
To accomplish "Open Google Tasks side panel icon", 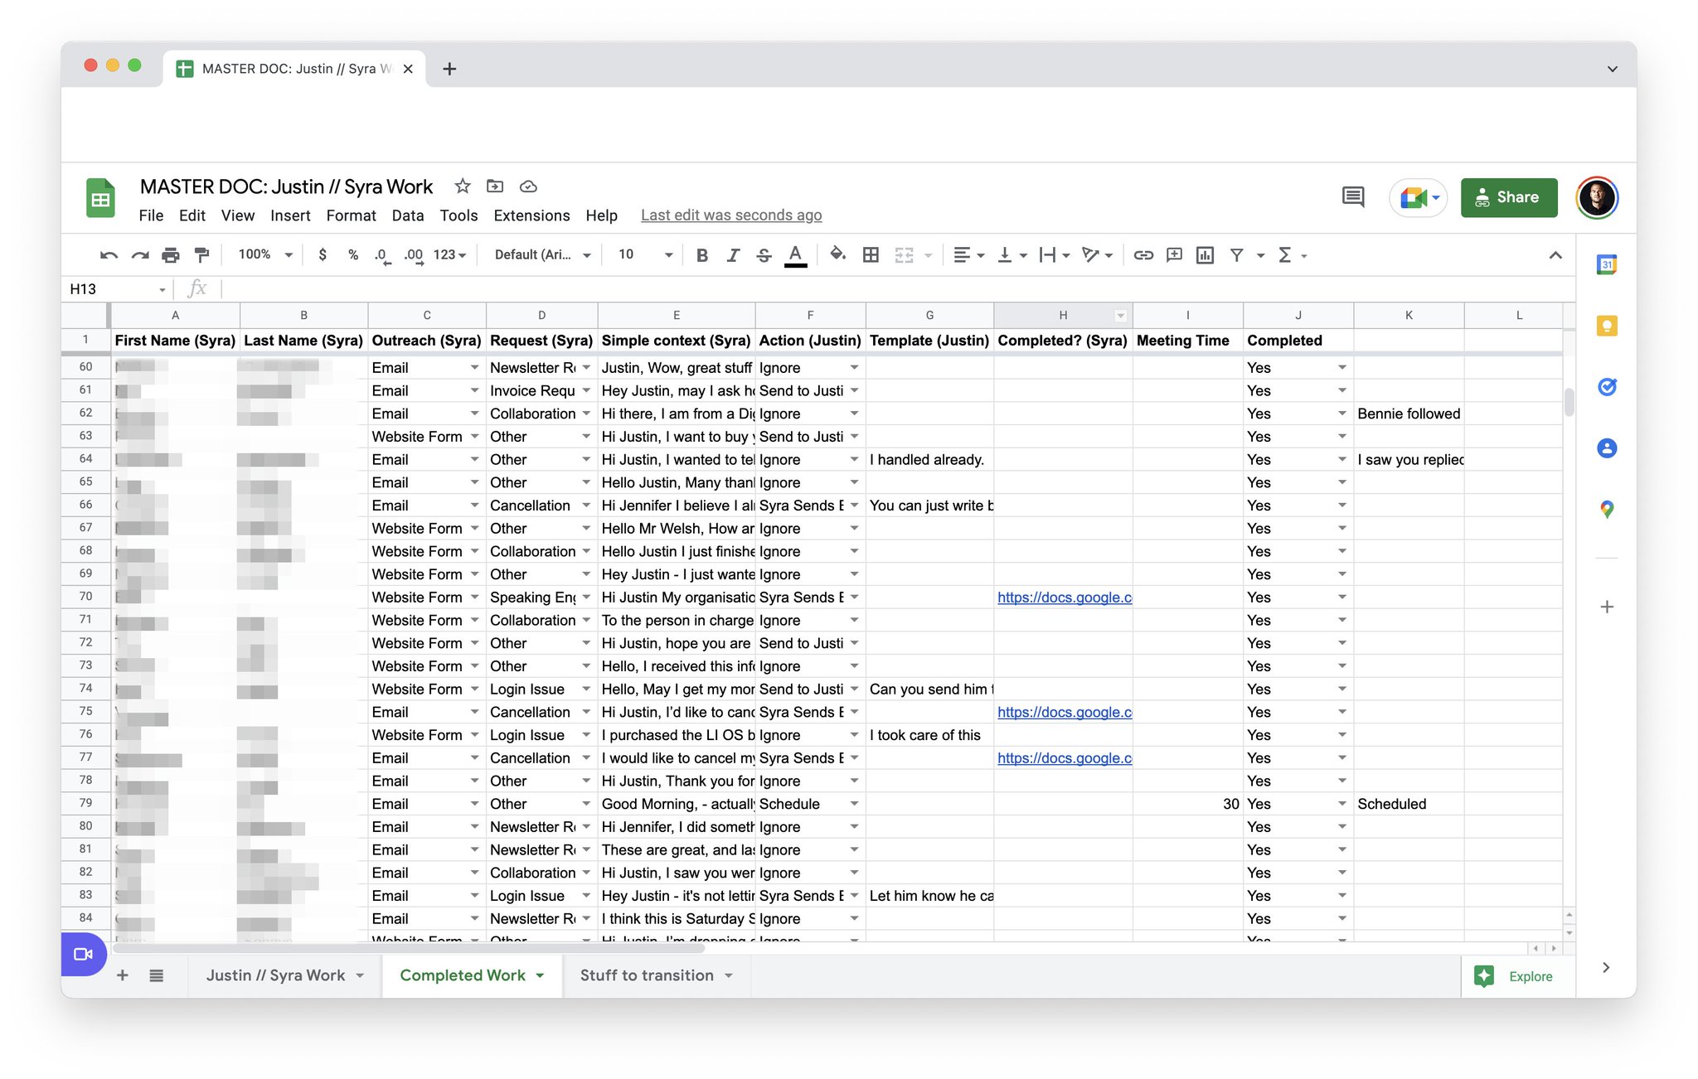I will click(x=1607, y=387).
